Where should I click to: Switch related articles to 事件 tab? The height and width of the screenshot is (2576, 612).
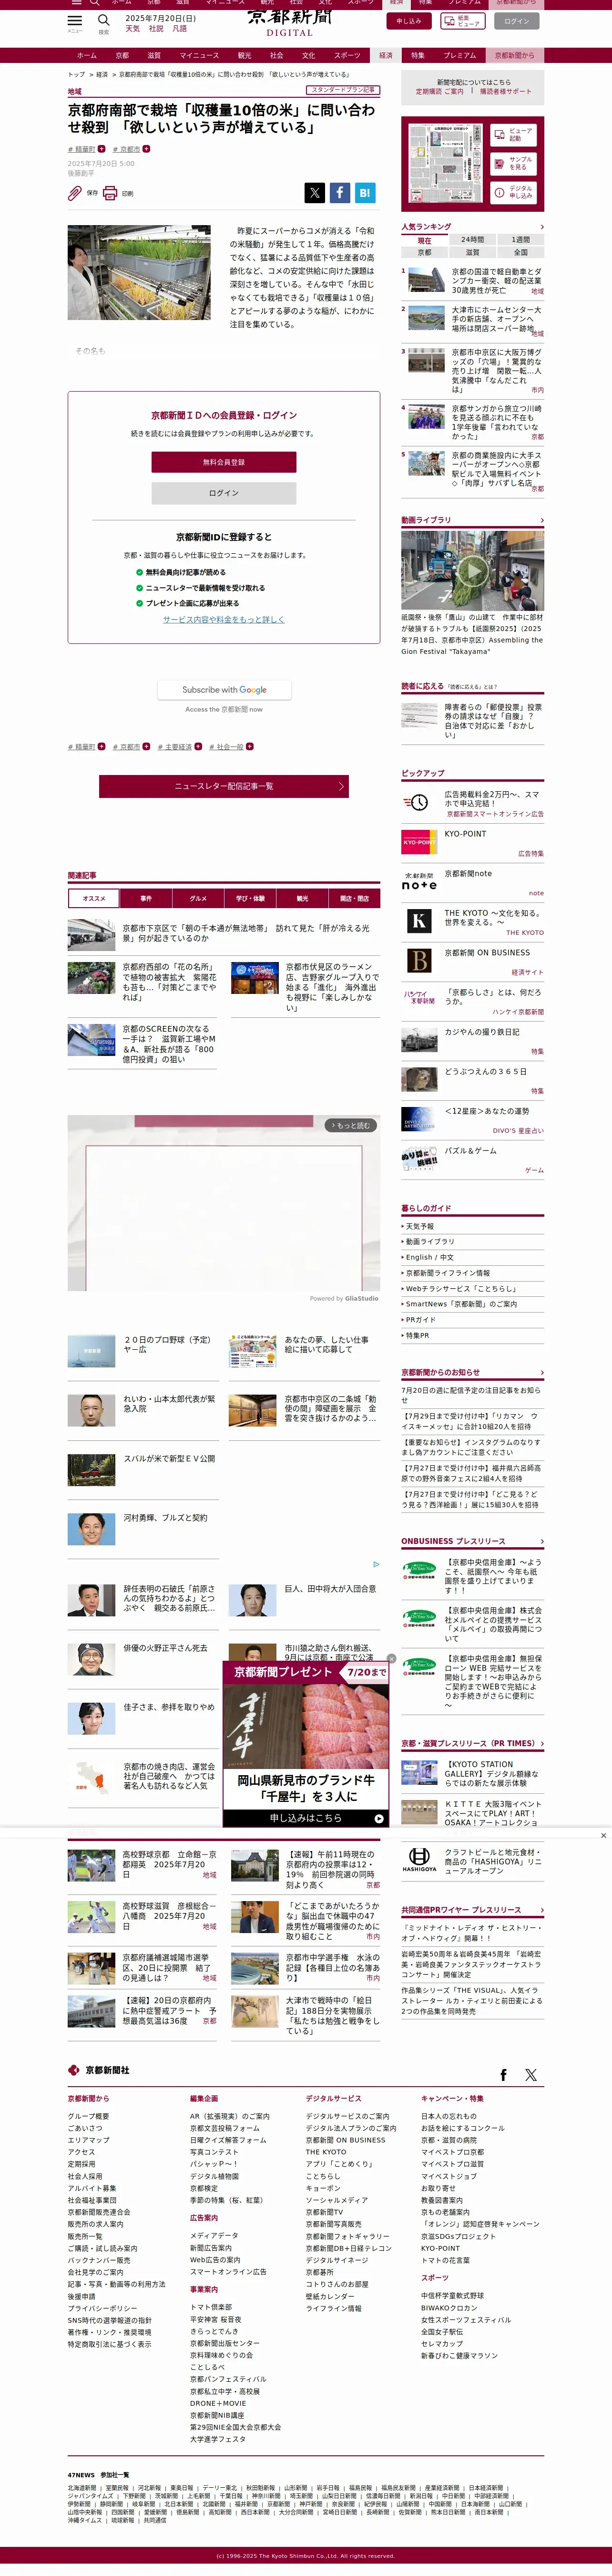point(146,898)
